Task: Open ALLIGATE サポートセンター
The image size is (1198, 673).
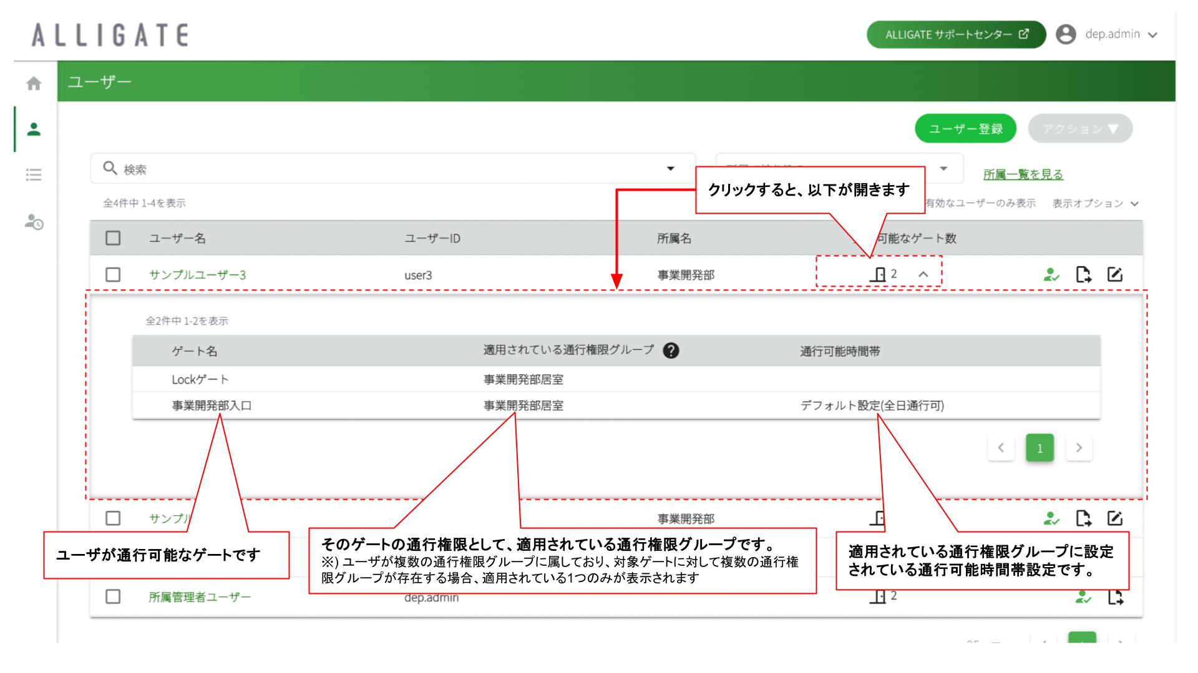Action: (x=956, y=34)
